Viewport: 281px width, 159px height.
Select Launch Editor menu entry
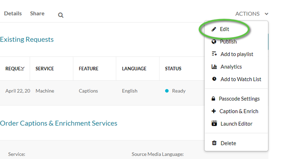(x=236, y=124)
